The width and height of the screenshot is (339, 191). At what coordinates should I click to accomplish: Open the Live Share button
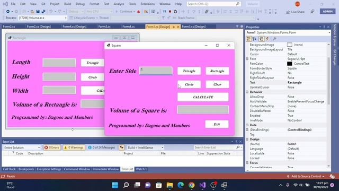(295, 12)
